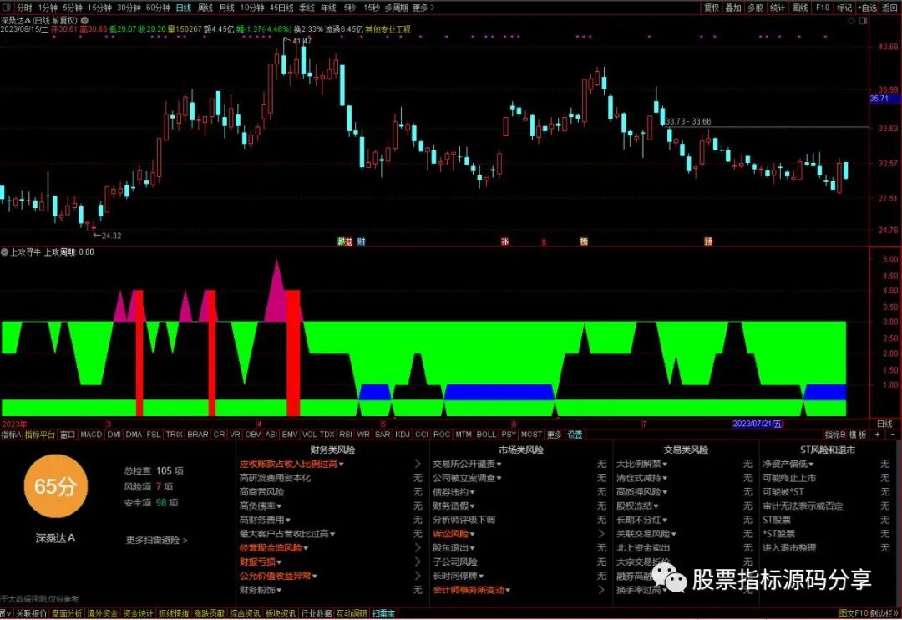The height and width of the screenshot is (620, 902).
Task: Click the 北上资金卖出 row
Action: [685, 548]
